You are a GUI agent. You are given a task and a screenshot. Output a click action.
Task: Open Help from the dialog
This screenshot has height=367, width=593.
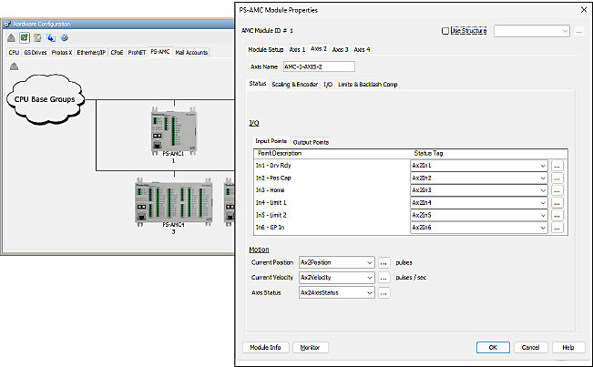click(x=568, y=347)
